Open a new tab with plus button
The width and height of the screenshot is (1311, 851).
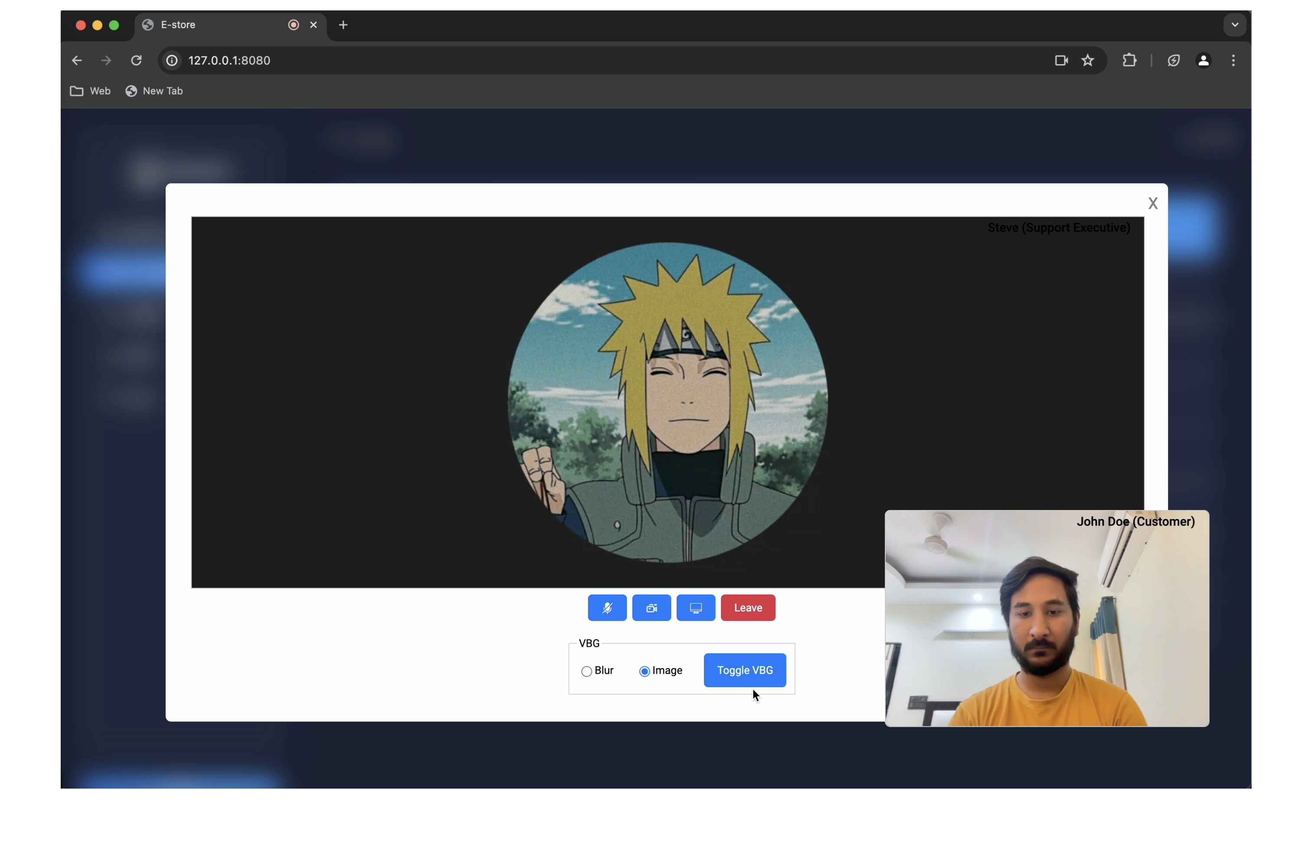pyautogui.click(x=343, y=25)
